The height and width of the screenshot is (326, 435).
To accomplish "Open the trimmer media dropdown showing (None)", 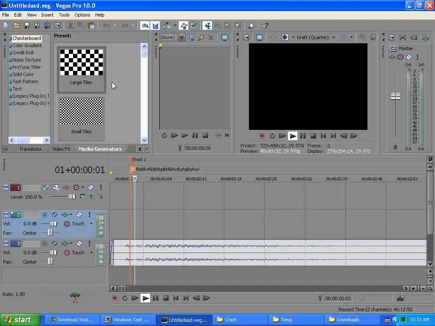I will coord(181,37).
